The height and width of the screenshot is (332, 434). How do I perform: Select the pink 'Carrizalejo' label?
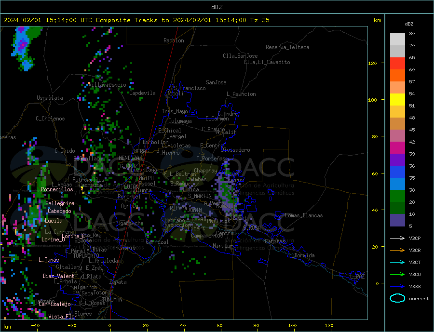pyautogui.click(x=55, y=305)
